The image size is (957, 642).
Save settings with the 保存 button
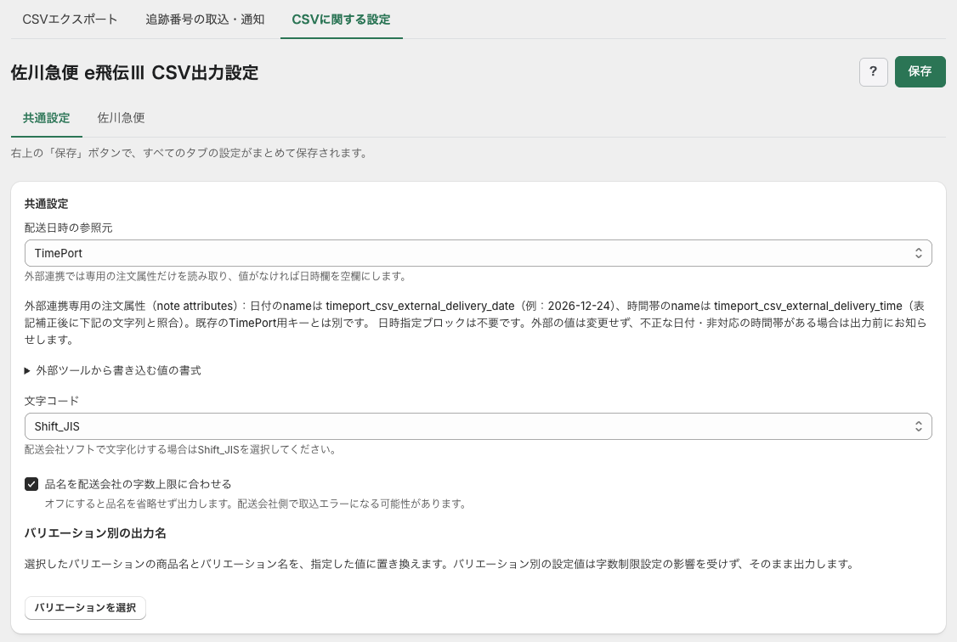click(x=920, y=72)
